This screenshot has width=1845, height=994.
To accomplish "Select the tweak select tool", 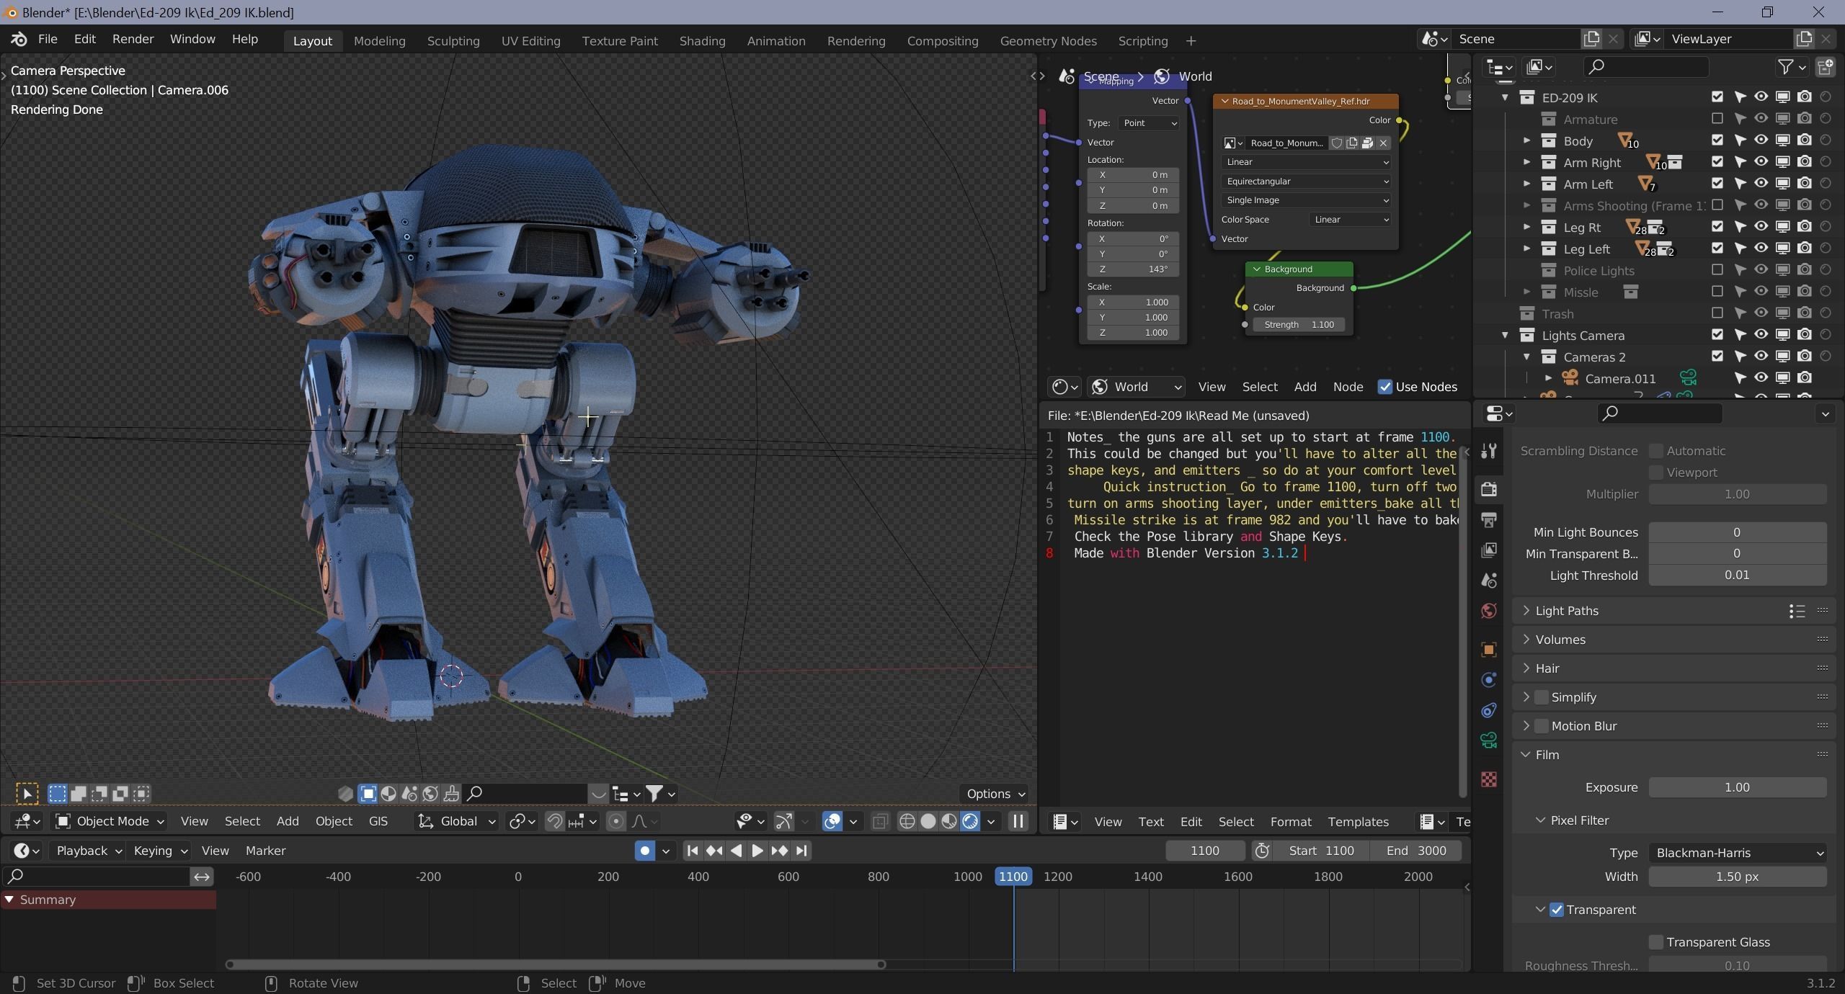I will pyautogui.click(x=27, y=794).
